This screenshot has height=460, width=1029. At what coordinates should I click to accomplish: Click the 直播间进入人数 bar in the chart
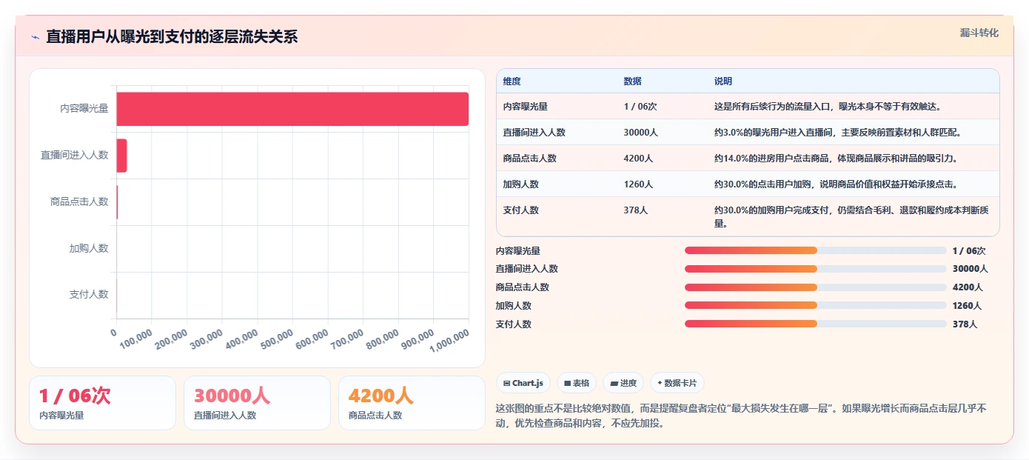121,156
